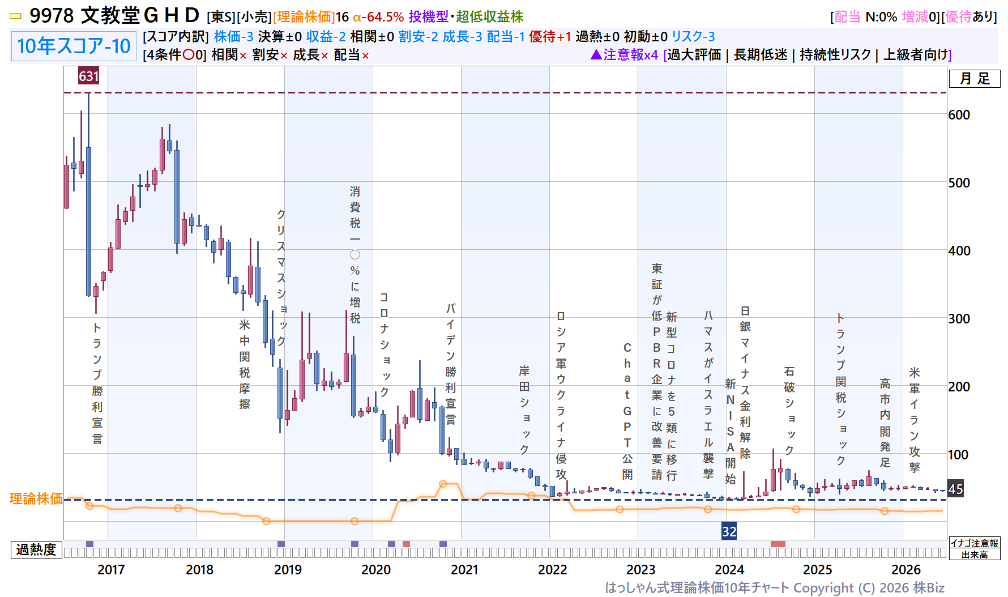Image resolution: width=1008 pixels, height=597 pixels.
Task: Click the 新型コロナを5類に移行 label
Action: tap(672, 396)
